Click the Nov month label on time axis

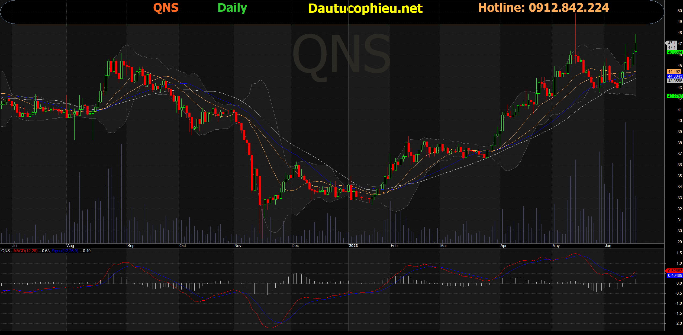pyautogui.click(x=238, y=246)
